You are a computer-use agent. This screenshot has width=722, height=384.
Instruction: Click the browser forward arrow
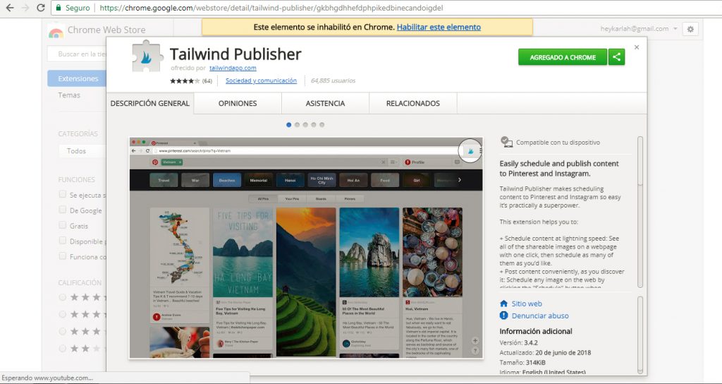pyautogui.click(x=25, y=8)
